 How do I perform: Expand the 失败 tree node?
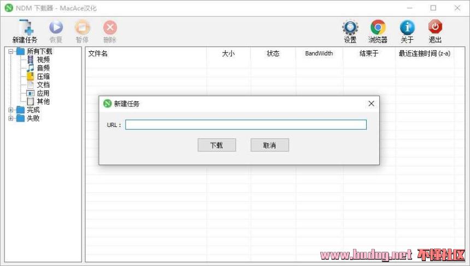(x=11, y=118)
